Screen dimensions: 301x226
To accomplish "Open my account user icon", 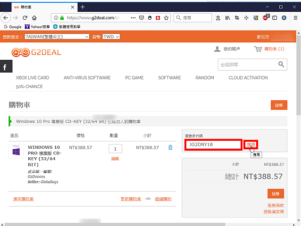I will 217,49.
